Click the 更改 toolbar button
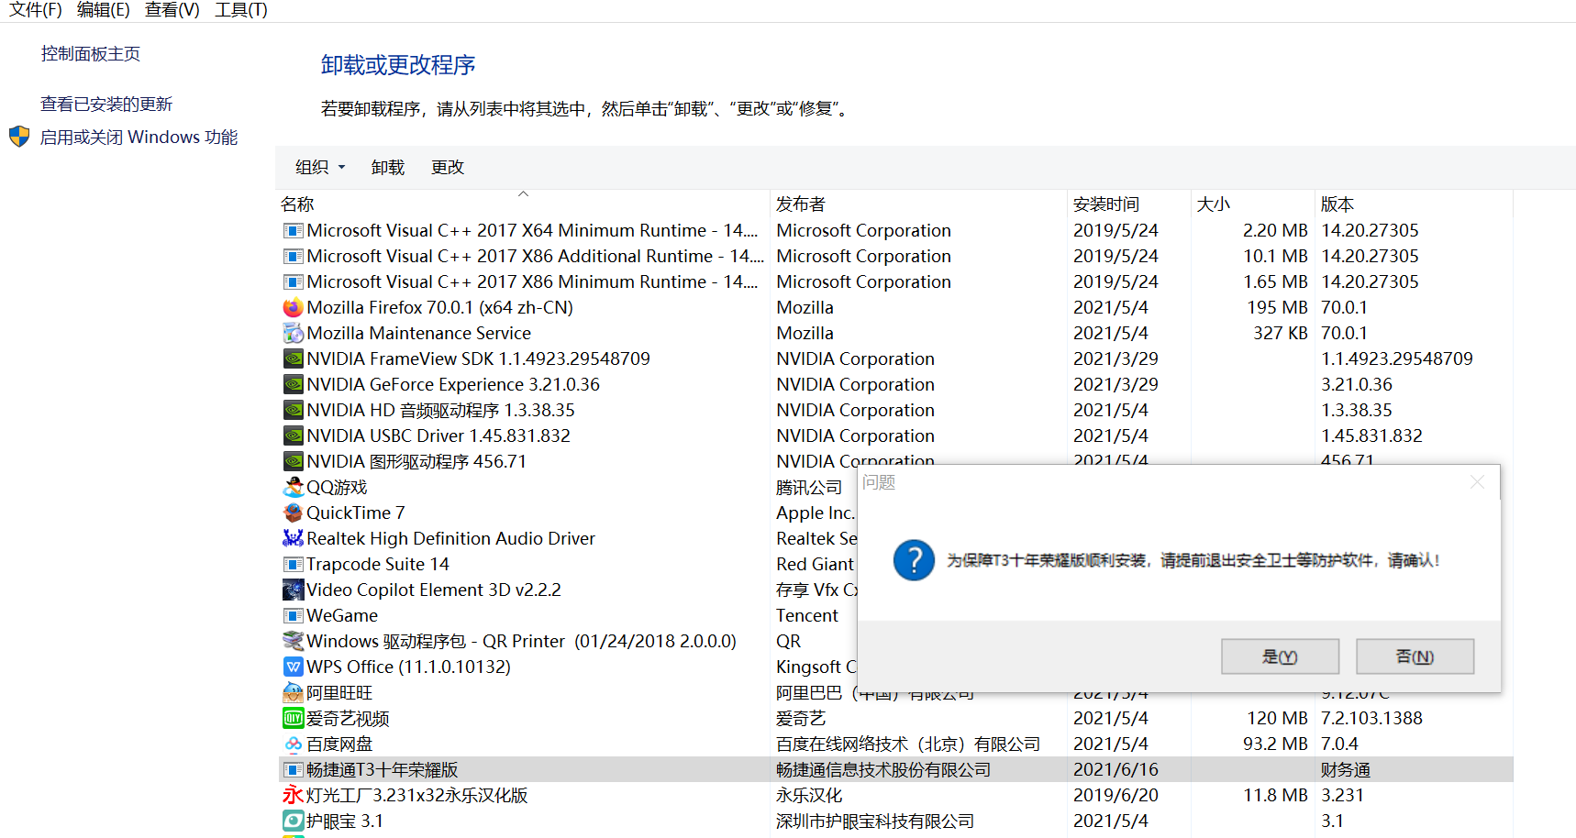Screen dimensions: 1576x838 point(448,167)
